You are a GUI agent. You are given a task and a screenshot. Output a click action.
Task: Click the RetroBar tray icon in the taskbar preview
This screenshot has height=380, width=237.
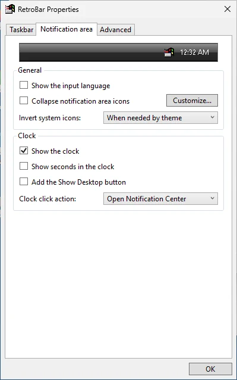pyautogui.click(x=169, y=52)
